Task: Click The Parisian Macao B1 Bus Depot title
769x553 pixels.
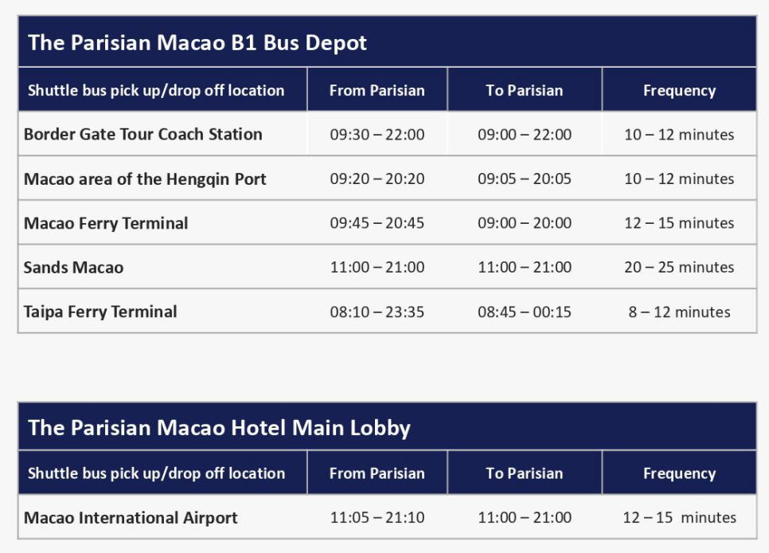Action: click(x=197, y=43)
